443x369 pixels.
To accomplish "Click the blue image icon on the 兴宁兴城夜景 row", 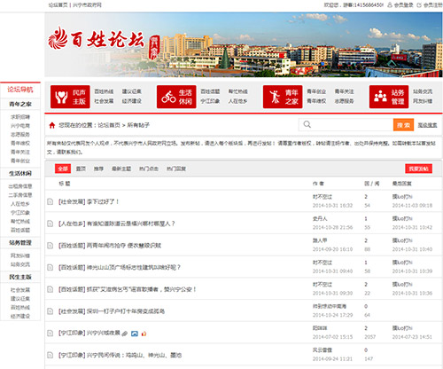I will [x=135, y=334].
